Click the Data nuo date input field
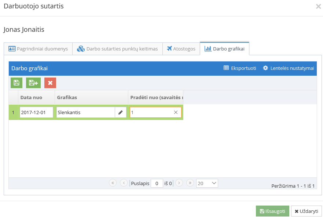The width and height of the screenshot is (323, 218). (x=36, y=113)
